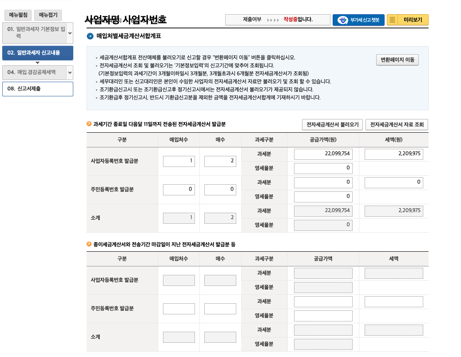Screen dimensions: 461x357
Task: Edit electronic 주민등록번호 발급분 영세율분 공급가액 field
Action: [x=323, y=197]
